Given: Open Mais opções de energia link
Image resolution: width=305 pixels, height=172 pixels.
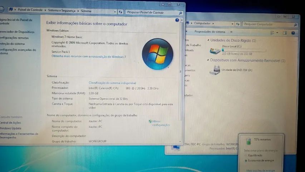Looking at the screenshot, I should [260, 171].
